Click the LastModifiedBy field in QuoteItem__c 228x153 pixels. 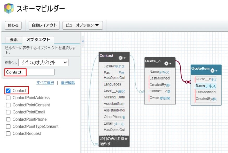tap(206, 92)
